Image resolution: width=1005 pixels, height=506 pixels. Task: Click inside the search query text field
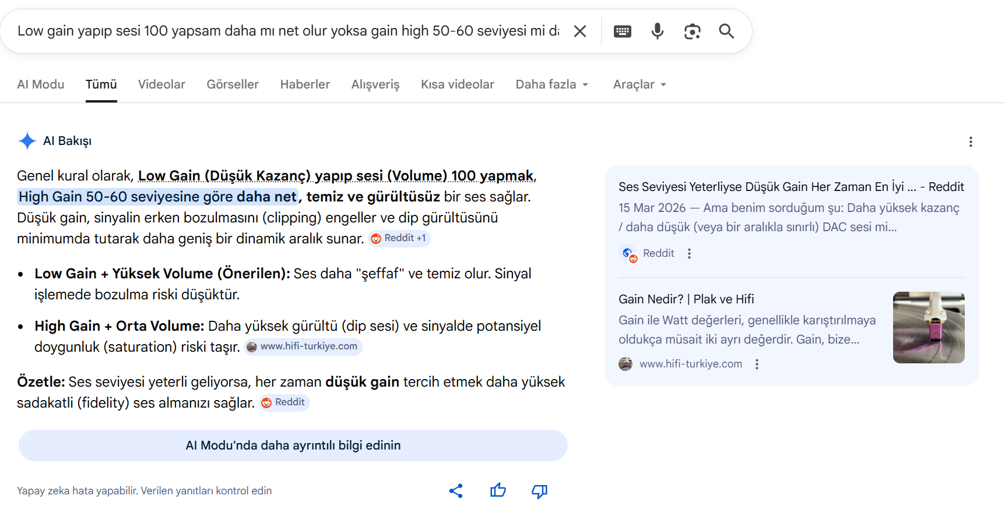coord(289,31)
